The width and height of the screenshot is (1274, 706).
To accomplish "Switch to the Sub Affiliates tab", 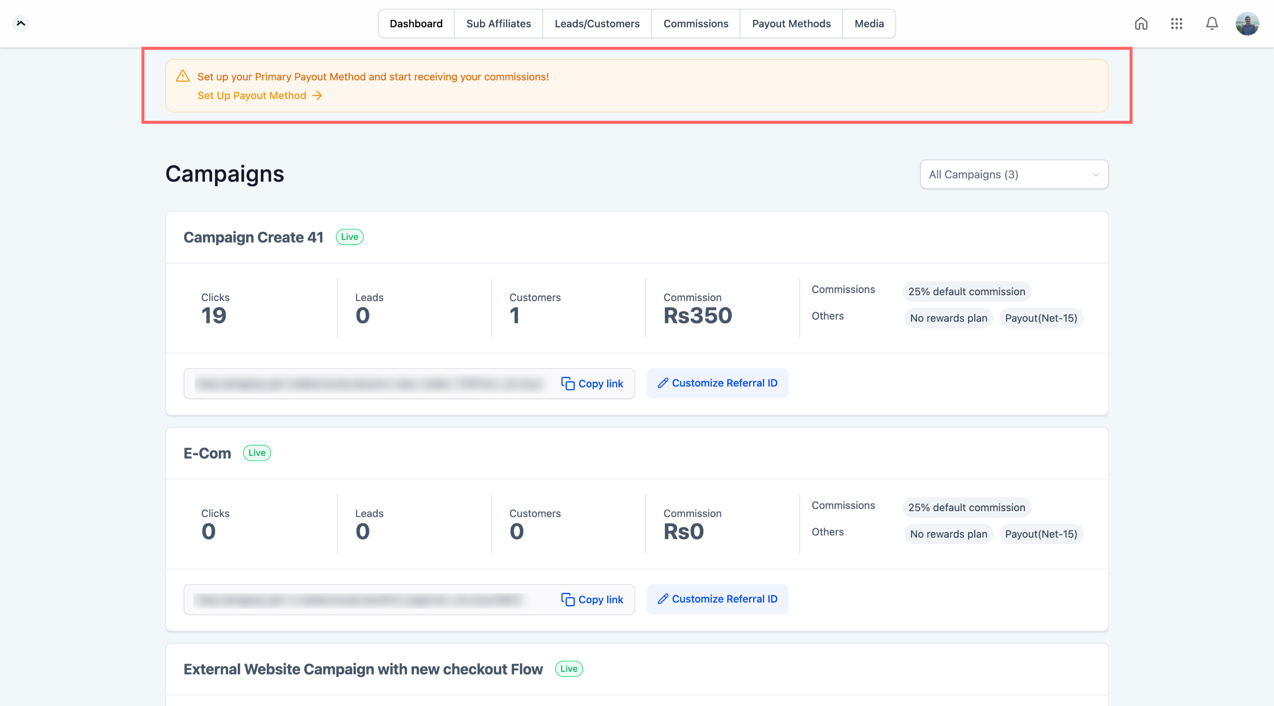I will point(498,24).
